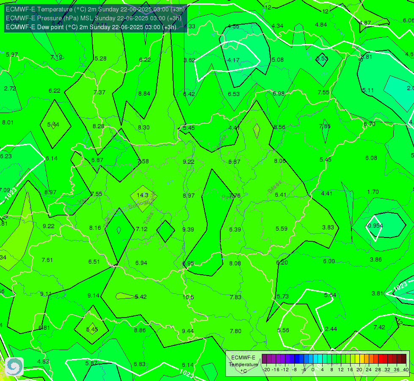Click the 5.08 temperature value
This screenshot has height=381, width=414.
pos(278,60)
